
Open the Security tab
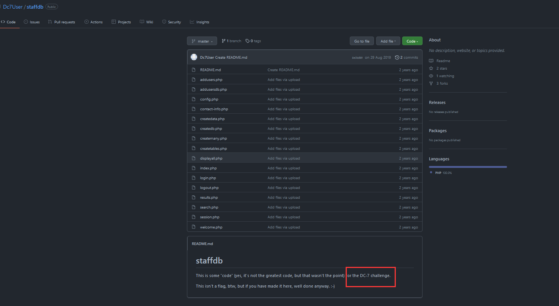(172, 22)
